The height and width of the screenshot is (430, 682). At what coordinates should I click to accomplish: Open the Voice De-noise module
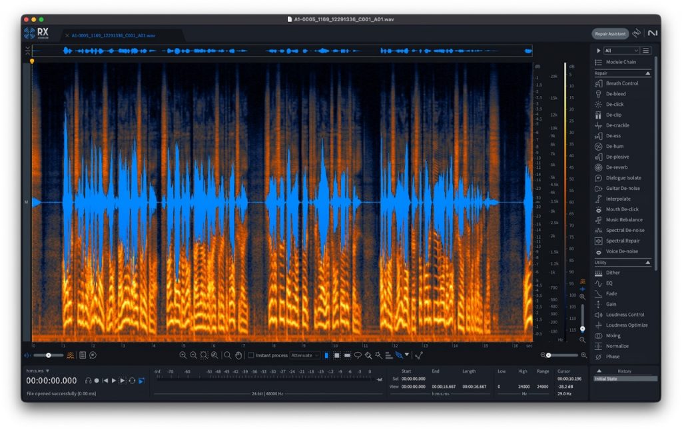(621, 251)
